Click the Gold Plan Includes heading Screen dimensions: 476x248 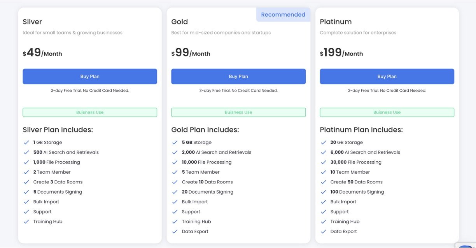[205, 130]
